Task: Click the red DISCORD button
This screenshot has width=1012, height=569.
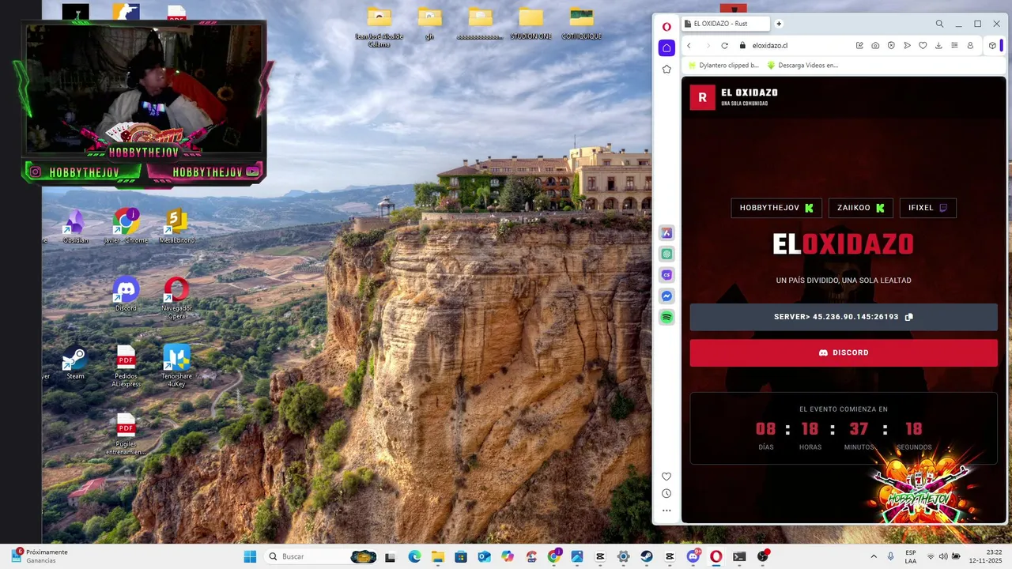Action: [x=844, y=352]
